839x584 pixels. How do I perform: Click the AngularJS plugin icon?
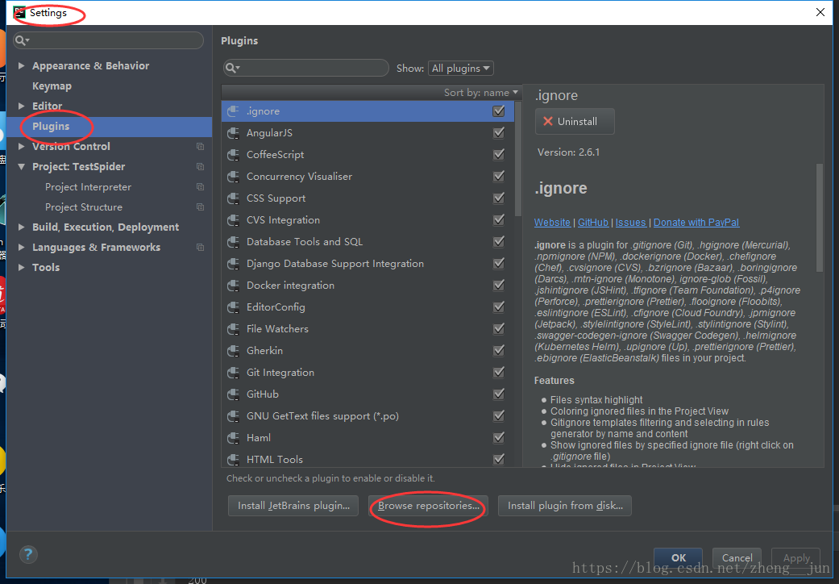point(233,133)
